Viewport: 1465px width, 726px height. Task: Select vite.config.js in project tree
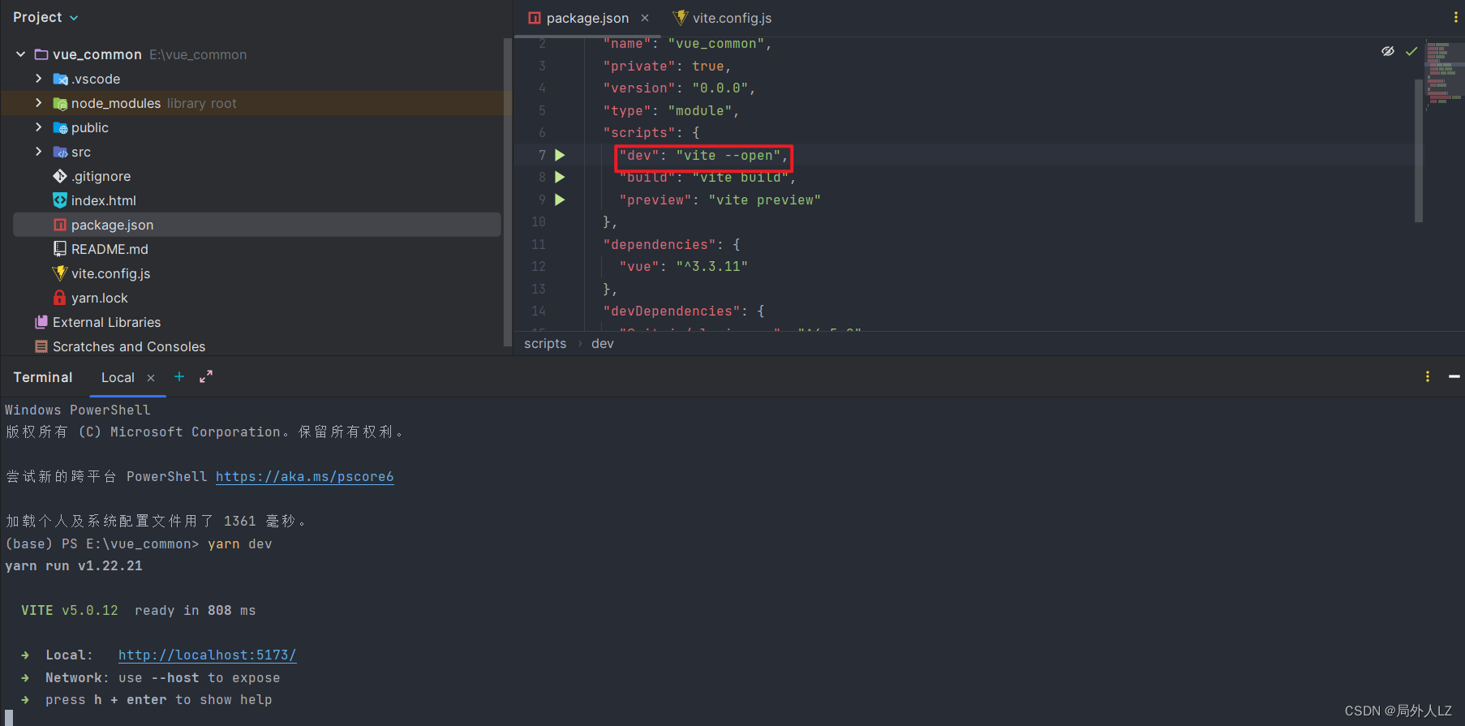(111, 273)
